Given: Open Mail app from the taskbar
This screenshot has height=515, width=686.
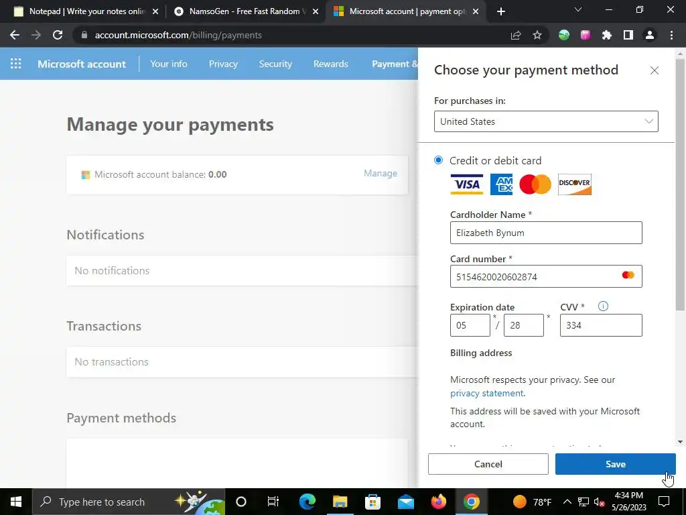Looking at the screenshot, I should click(x=405, y=502).
